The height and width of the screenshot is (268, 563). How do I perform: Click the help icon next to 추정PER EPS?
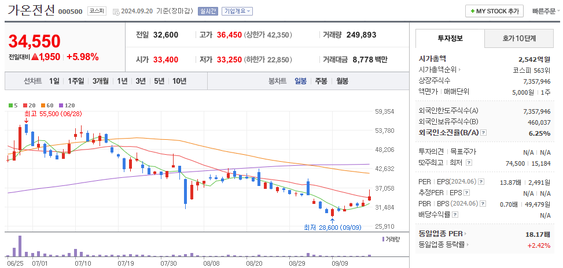coord(466,193)
